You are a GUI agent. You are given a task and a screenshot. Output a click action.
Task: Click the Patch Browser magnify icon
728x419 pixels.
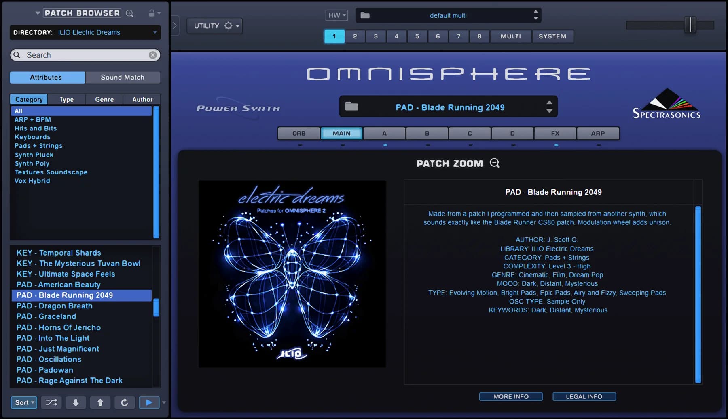(x=130, y=13)
